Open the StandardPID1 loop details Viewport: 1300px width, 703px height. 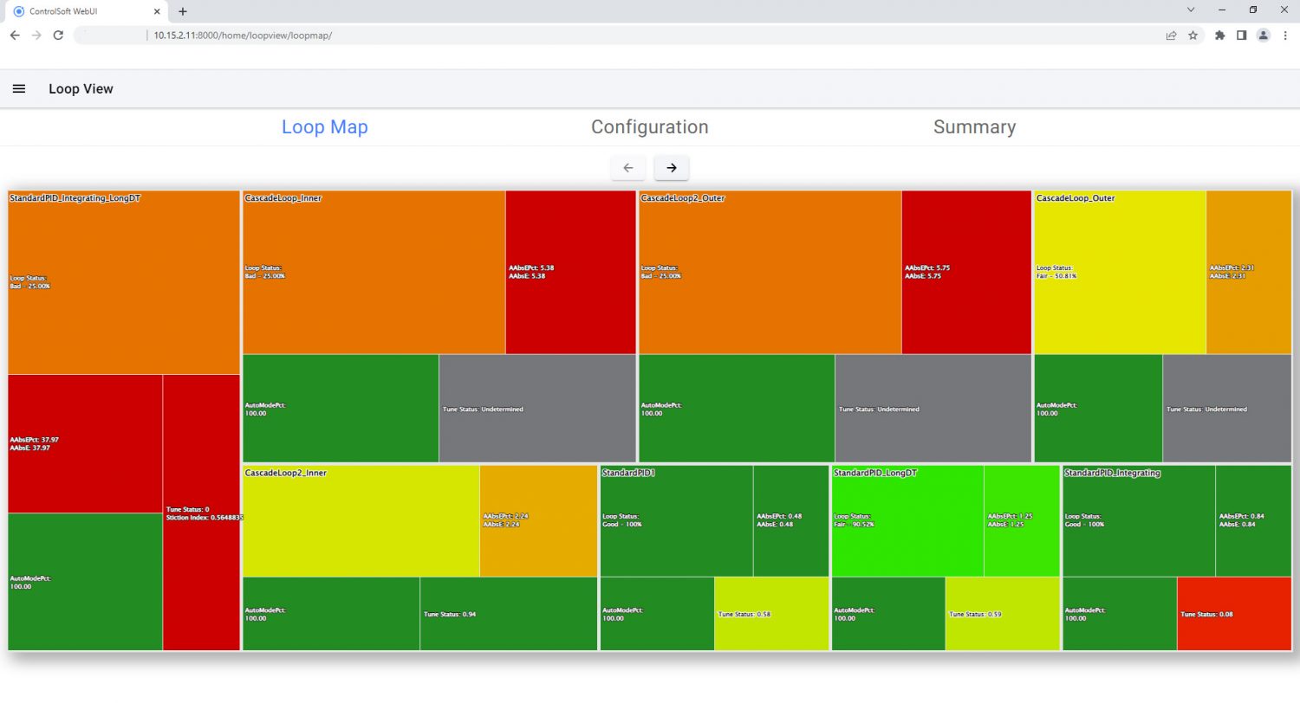[676, 519]
